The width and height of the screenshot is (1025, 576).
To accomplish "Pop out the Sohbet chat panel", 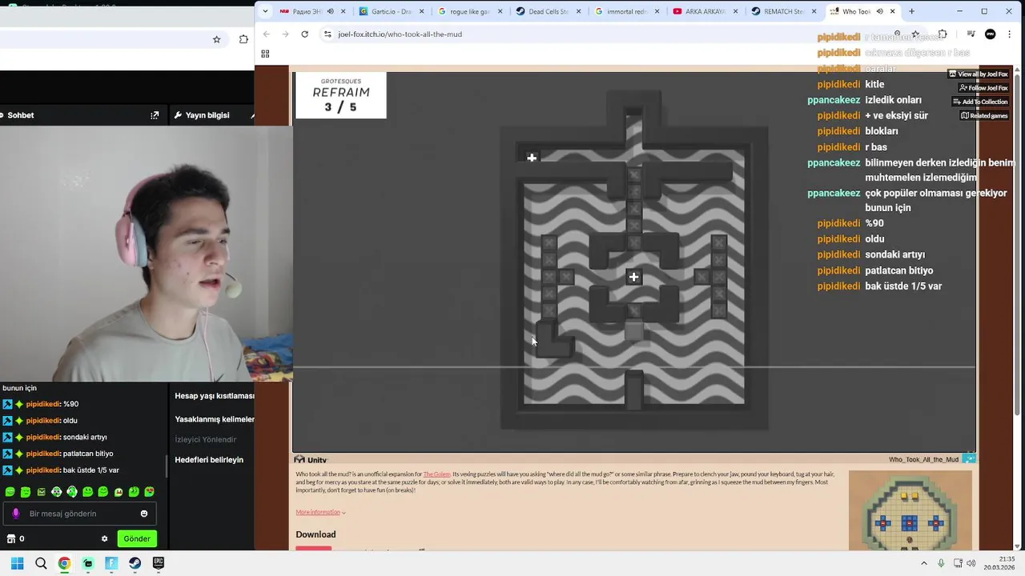I will pos(155,115).
